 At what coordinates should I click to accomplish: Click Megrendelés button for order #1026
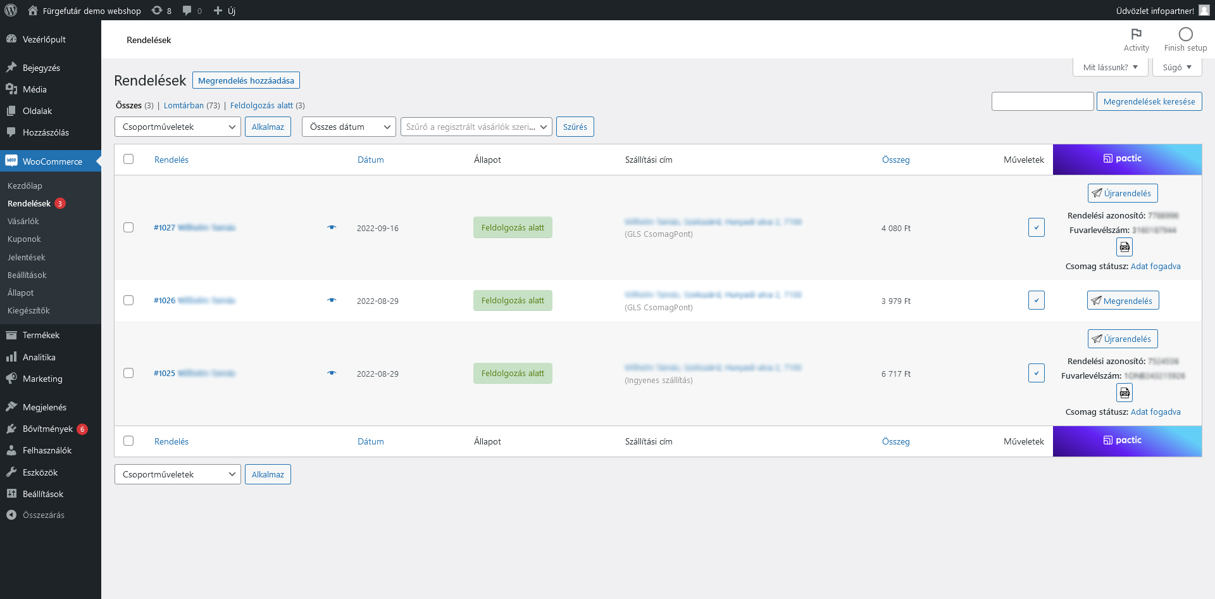coord(1123,301)
